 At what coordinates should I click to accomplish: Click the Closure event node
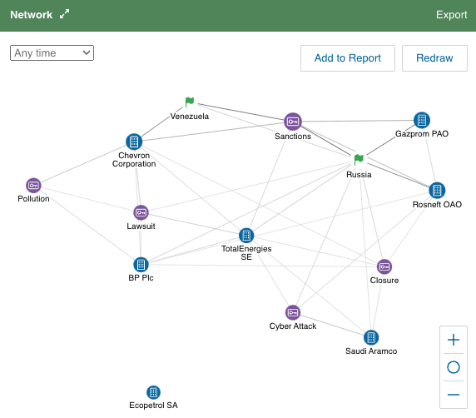(384, 266)
